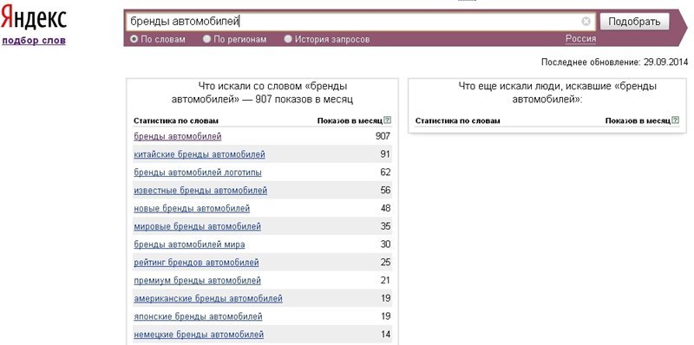This screenshot has height=345, width=694.
Task: Open help icon beside left 'Показов в месяц'
Action: [388, 120]
